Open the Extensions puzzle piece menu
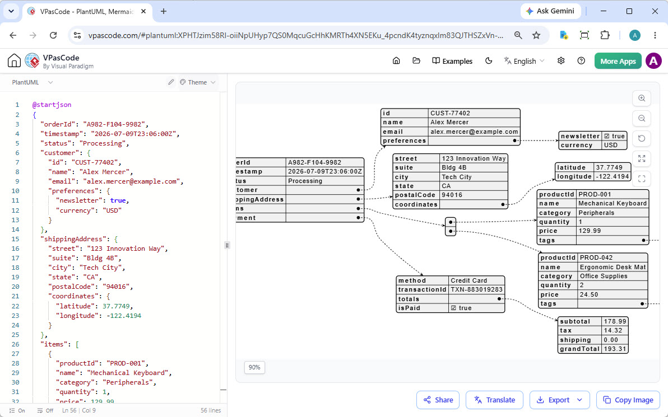 coord(605,35)
